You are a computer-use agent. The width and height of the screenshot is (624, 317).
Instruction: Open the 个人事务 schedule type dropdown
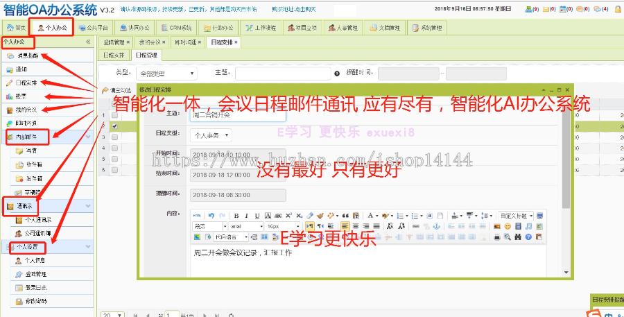tap(211, 135)
